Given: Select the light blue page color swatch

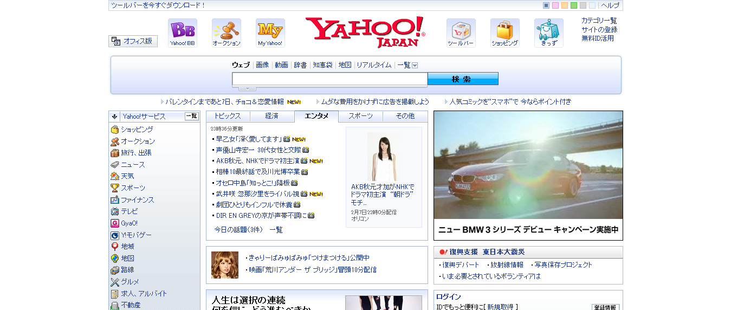Looking at the screenshot, I should click(x=592, y=5).
